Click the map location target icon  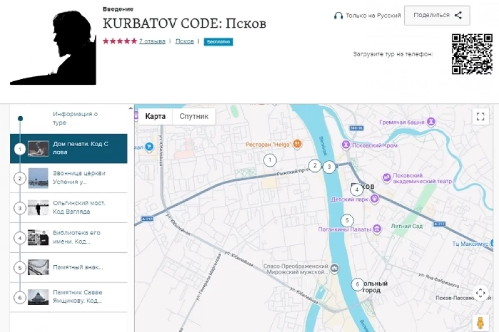(480, 293)
